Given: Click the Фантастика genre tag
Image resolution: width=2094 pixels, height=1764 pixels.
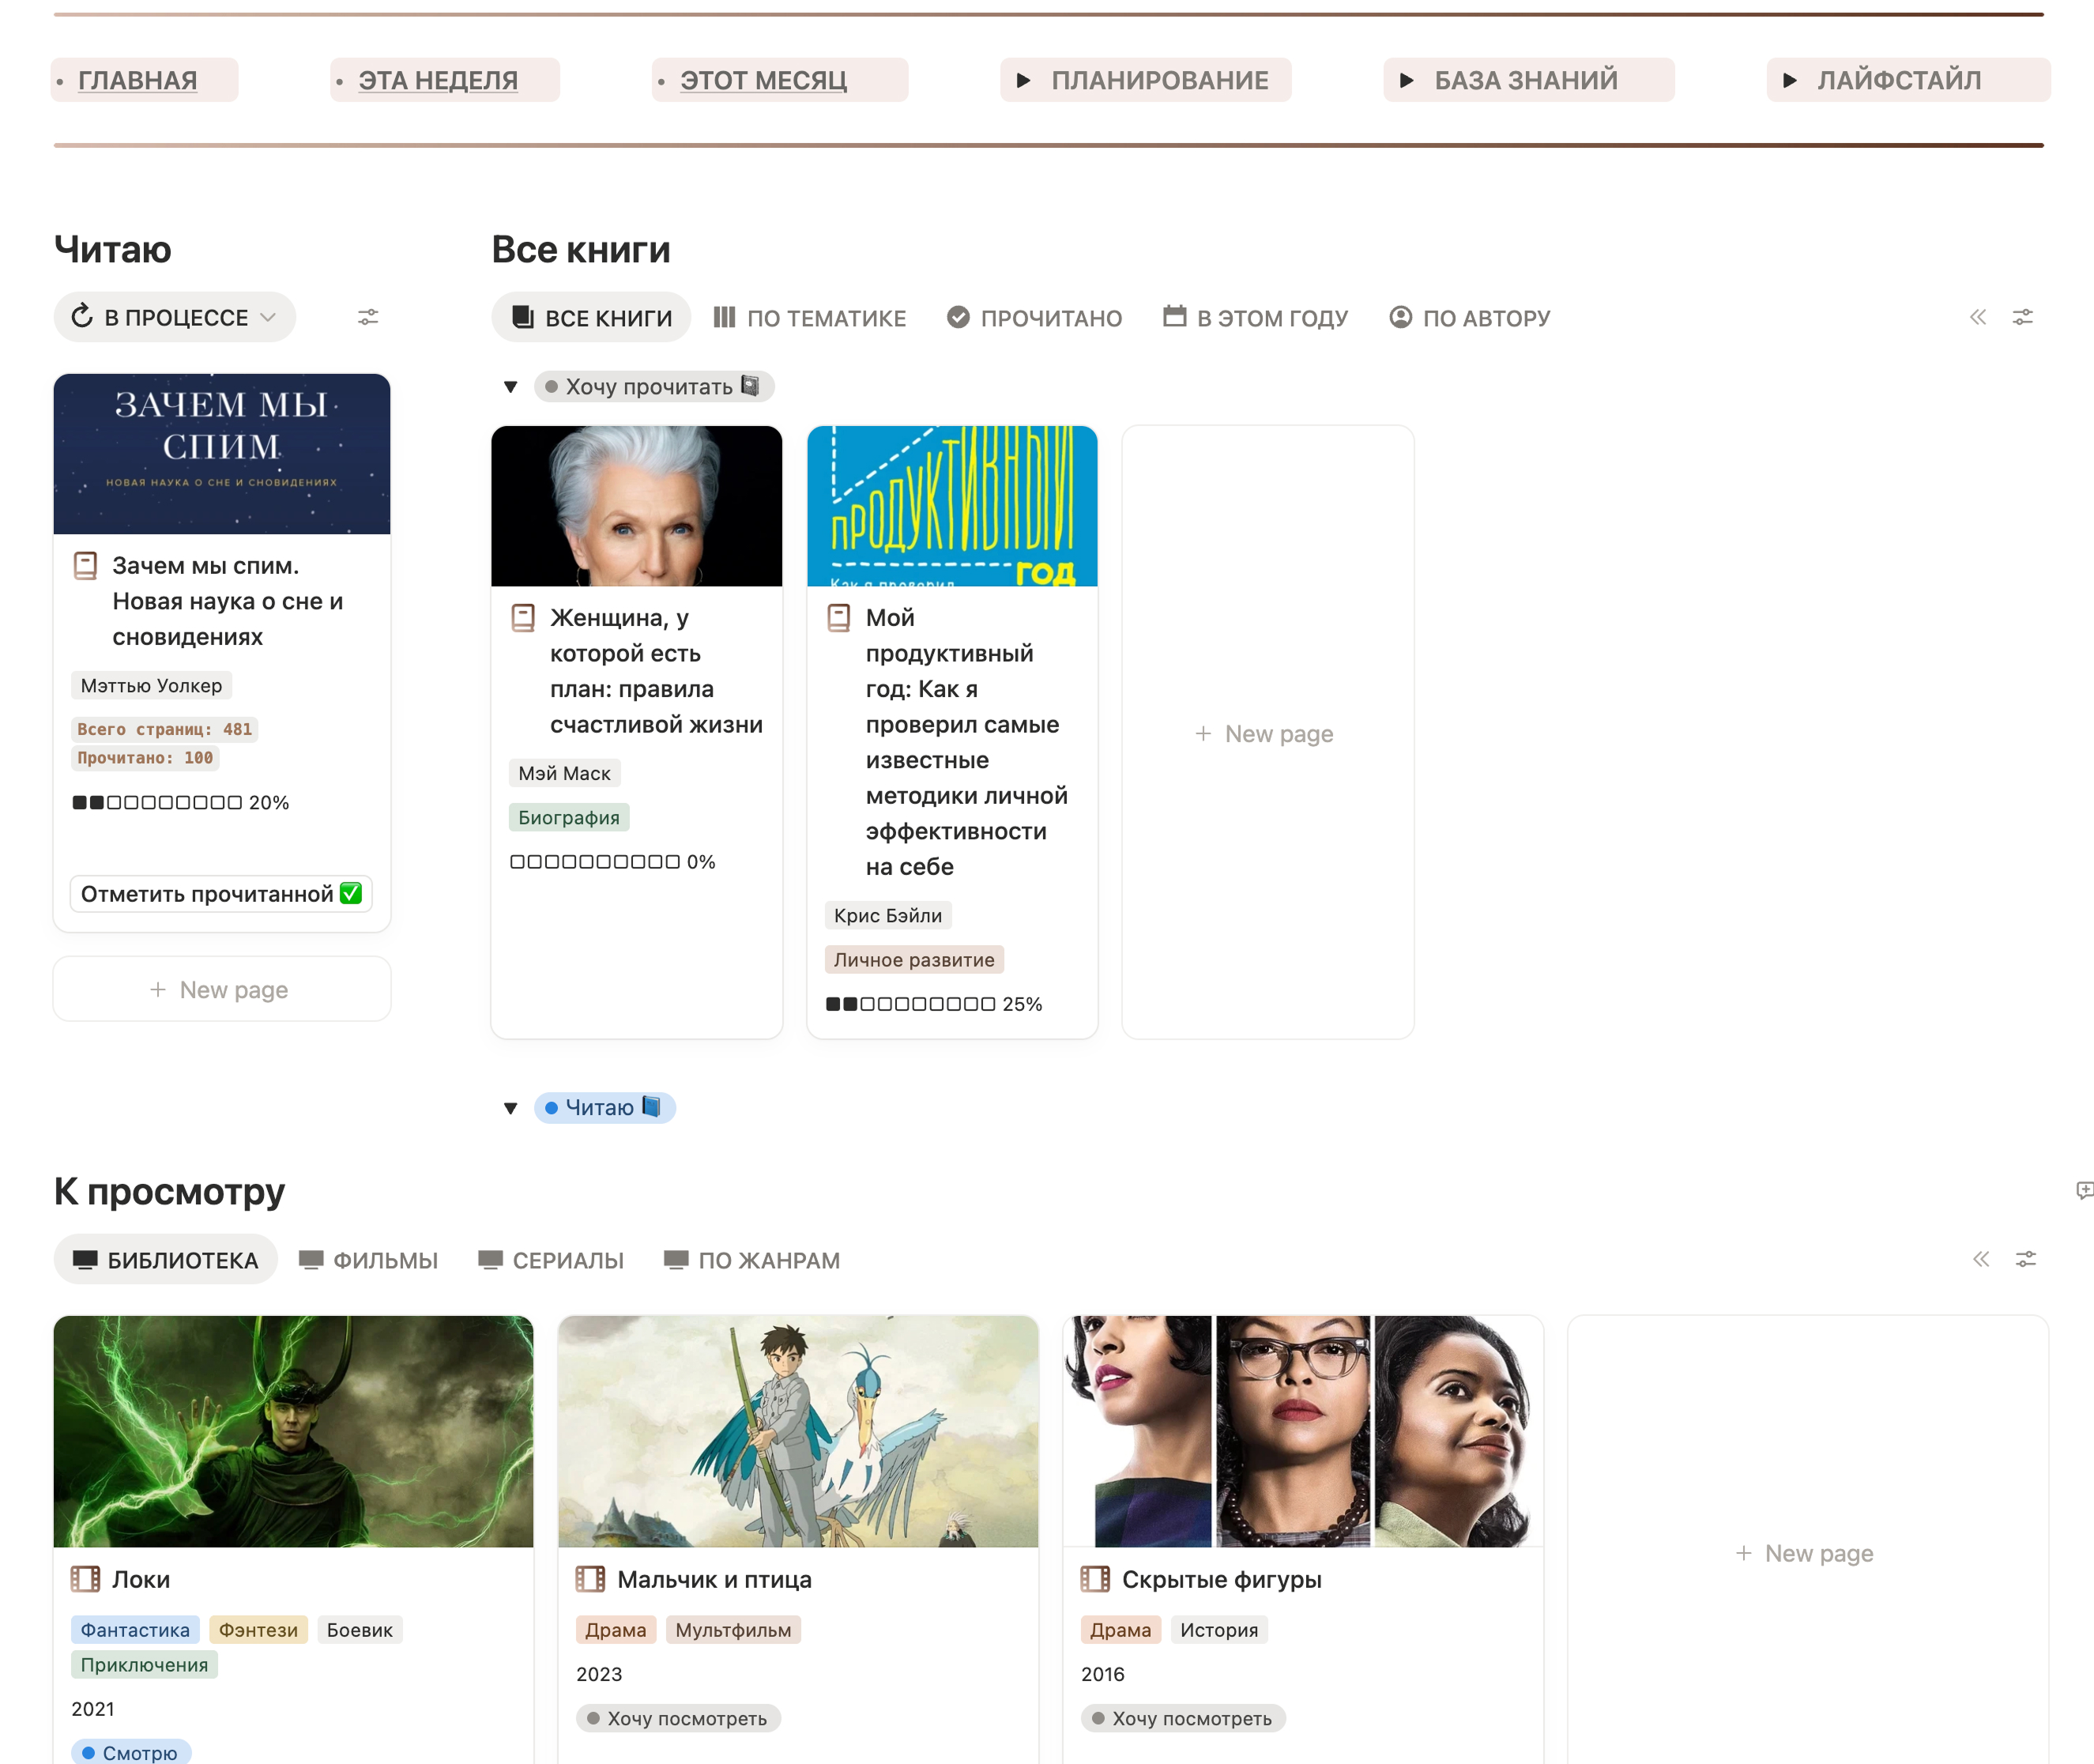Looking at the screenshot, I should click(135, 1629).
